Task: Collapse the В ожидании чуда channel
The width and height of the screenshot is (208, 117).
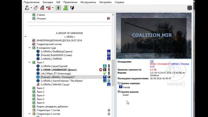Action: point(30,48)
